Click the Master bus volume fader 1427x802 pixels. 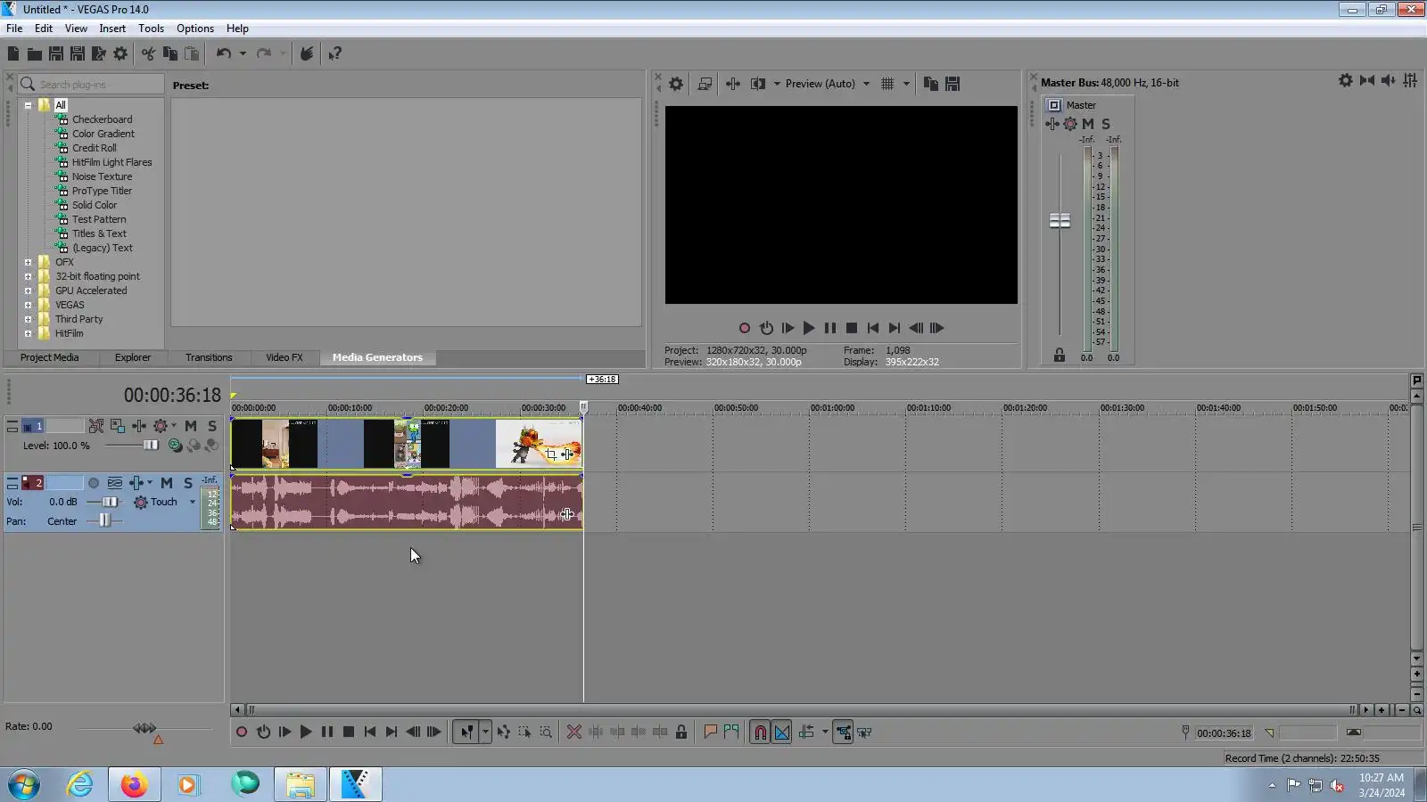1060,220
